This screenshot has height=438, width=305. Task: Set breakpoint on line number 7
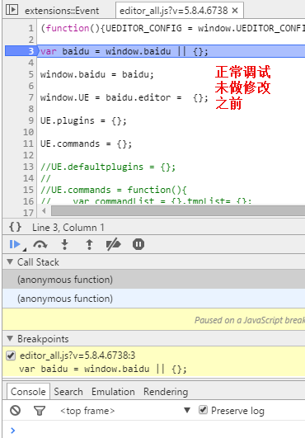pyautogui.click(x=30, y=97)
